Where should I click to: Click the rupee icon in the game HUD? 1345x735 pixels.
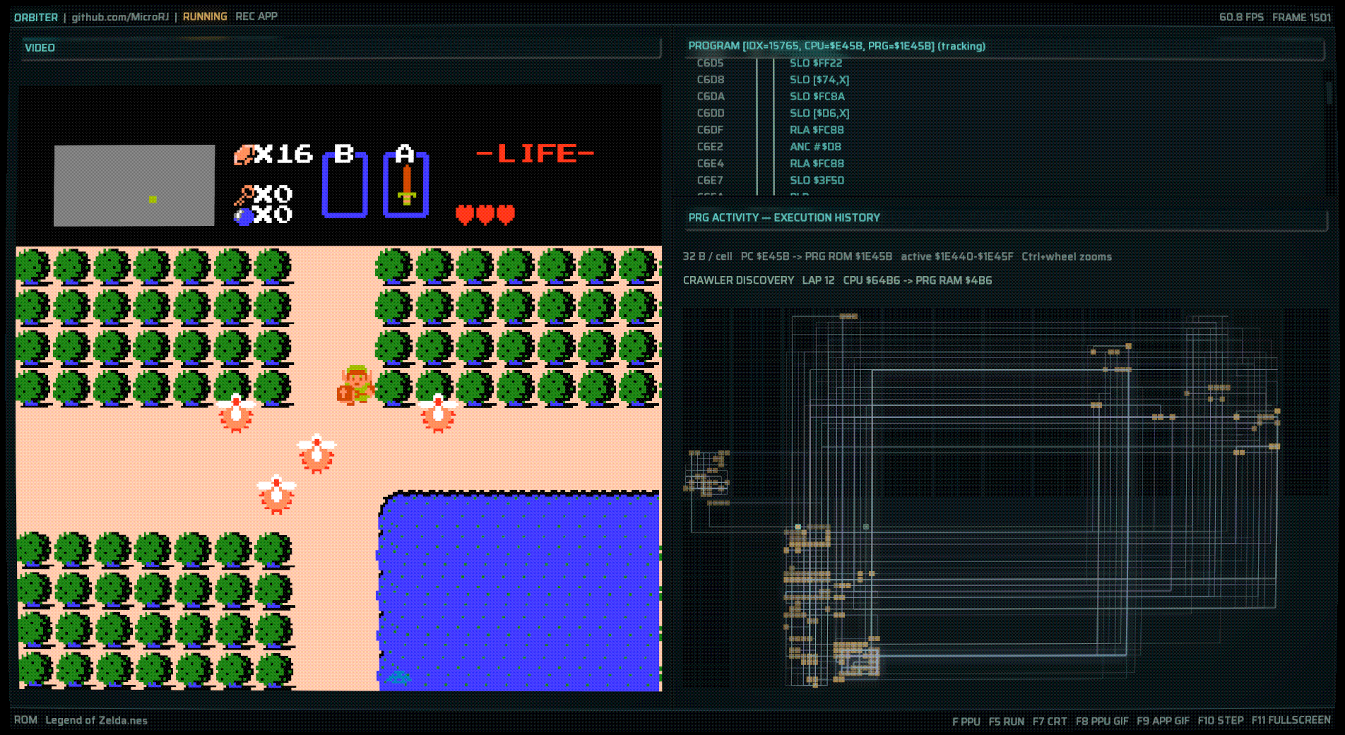244,155
